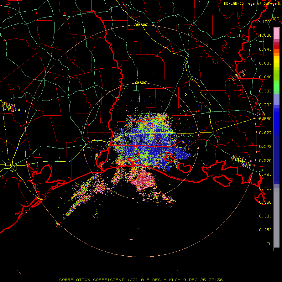Select the 0.787 legend value
The width and height of the screenshot is (282, 282).
click(265, 91)
